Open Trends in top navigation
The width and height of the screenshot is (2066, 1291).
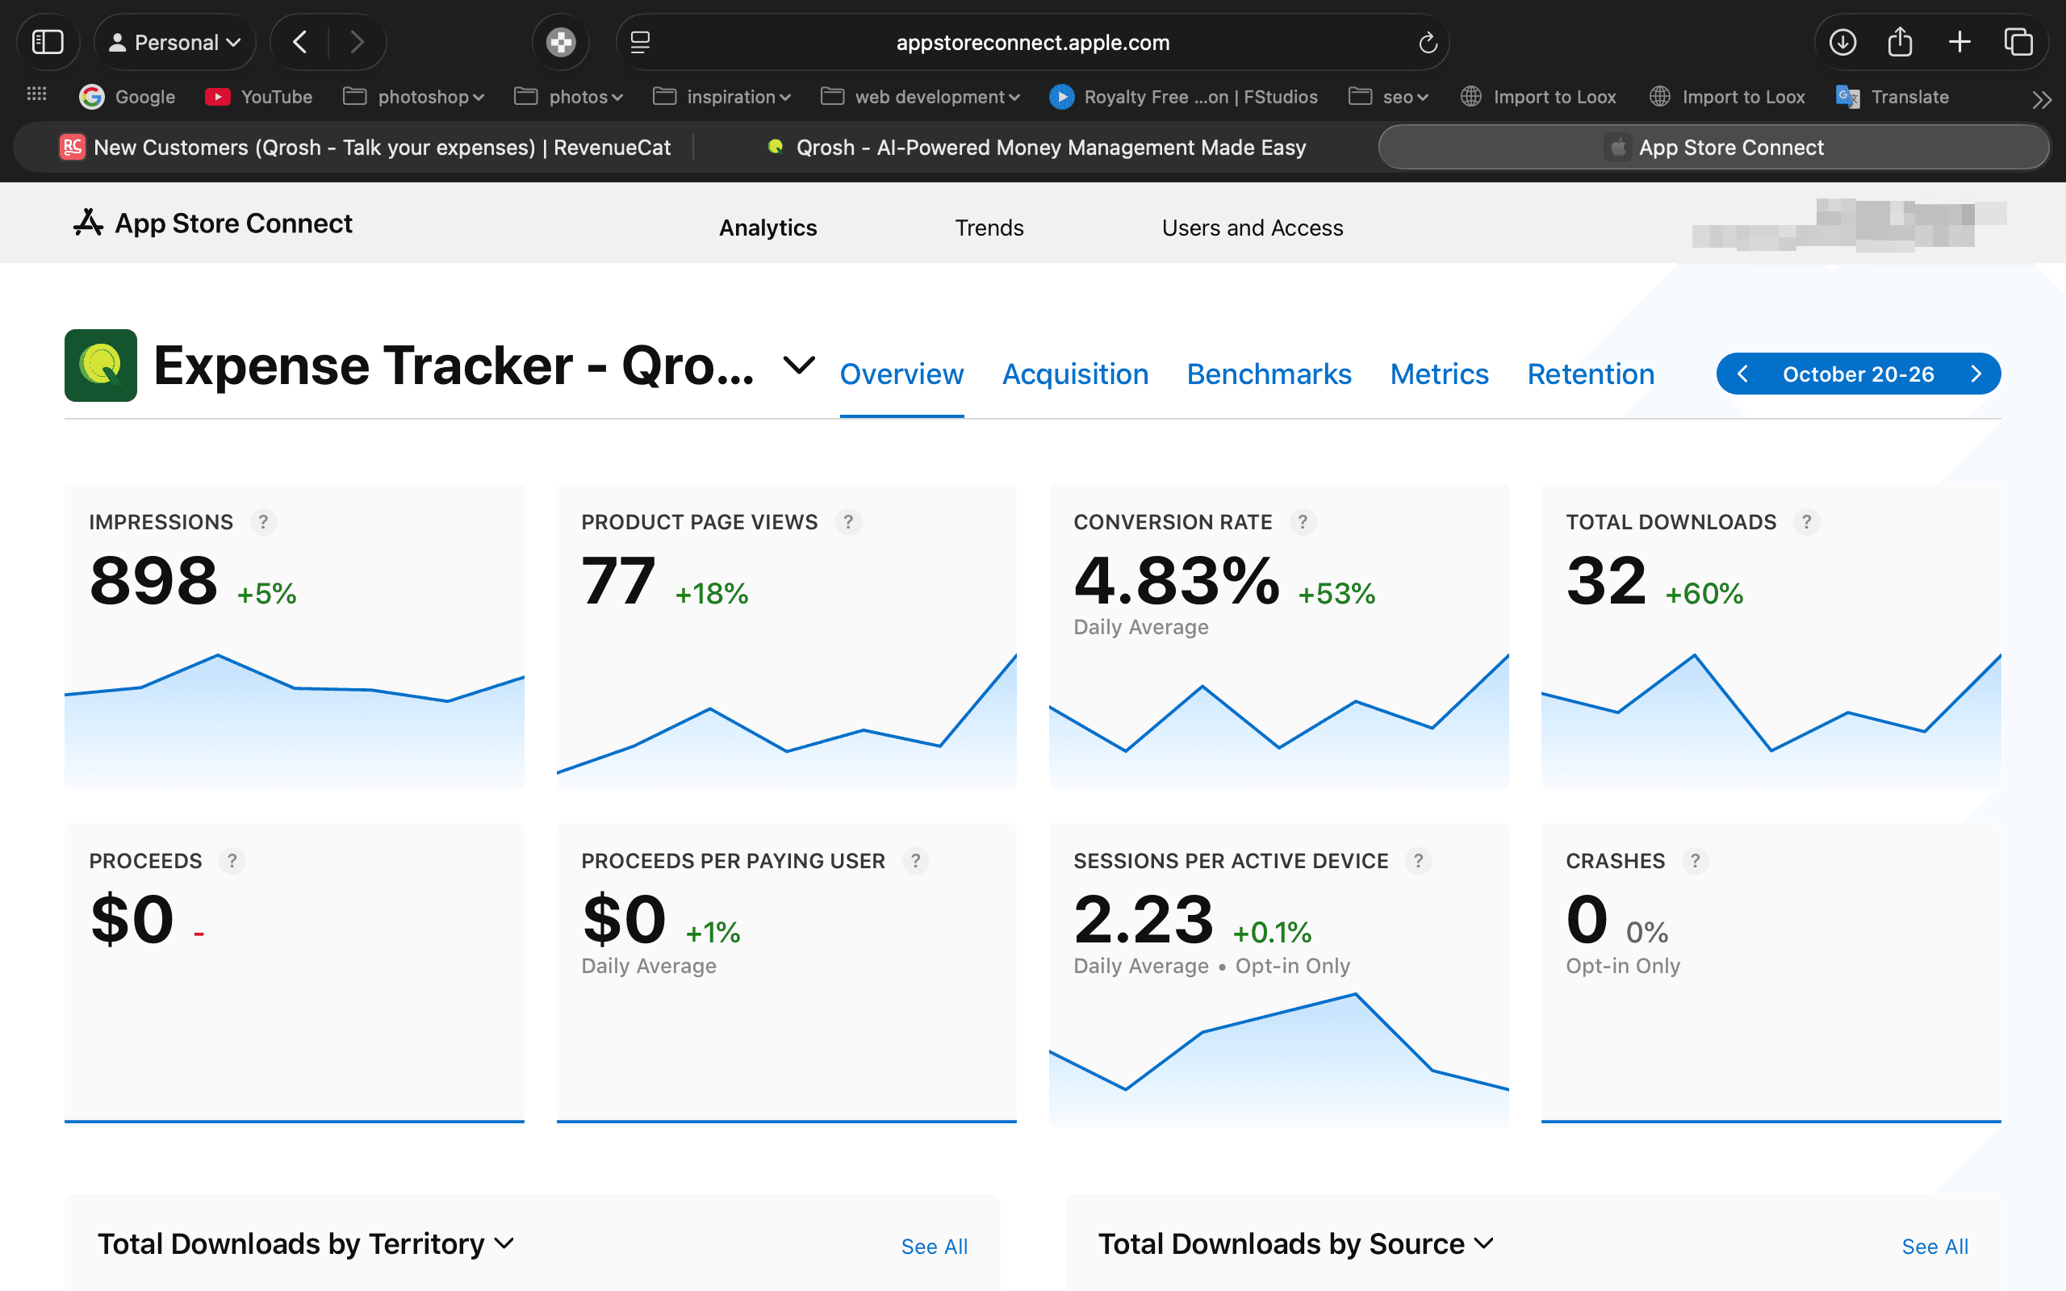[x=989, y=227]
